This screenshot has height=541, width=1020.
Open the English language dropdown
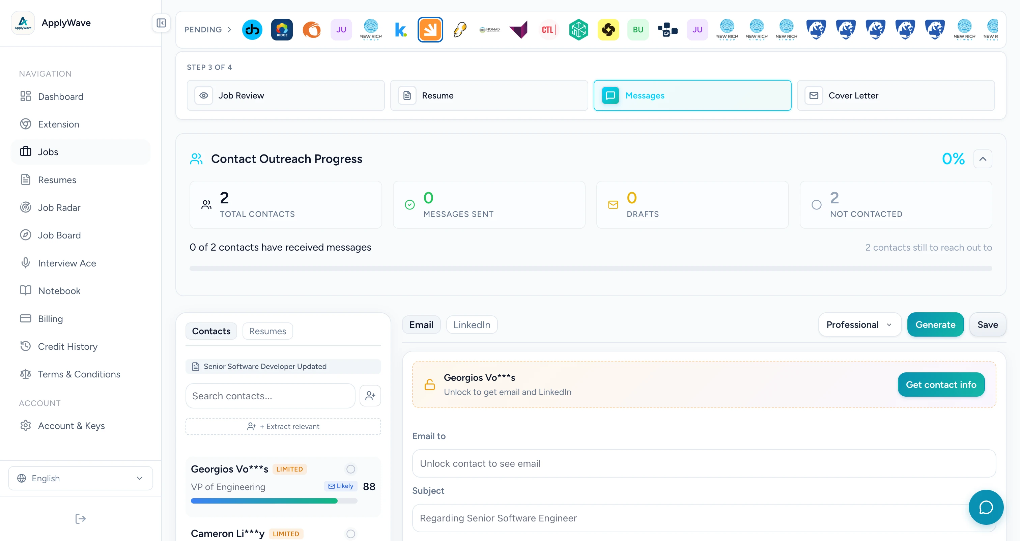pyautogui.click(x=81, y=478)
